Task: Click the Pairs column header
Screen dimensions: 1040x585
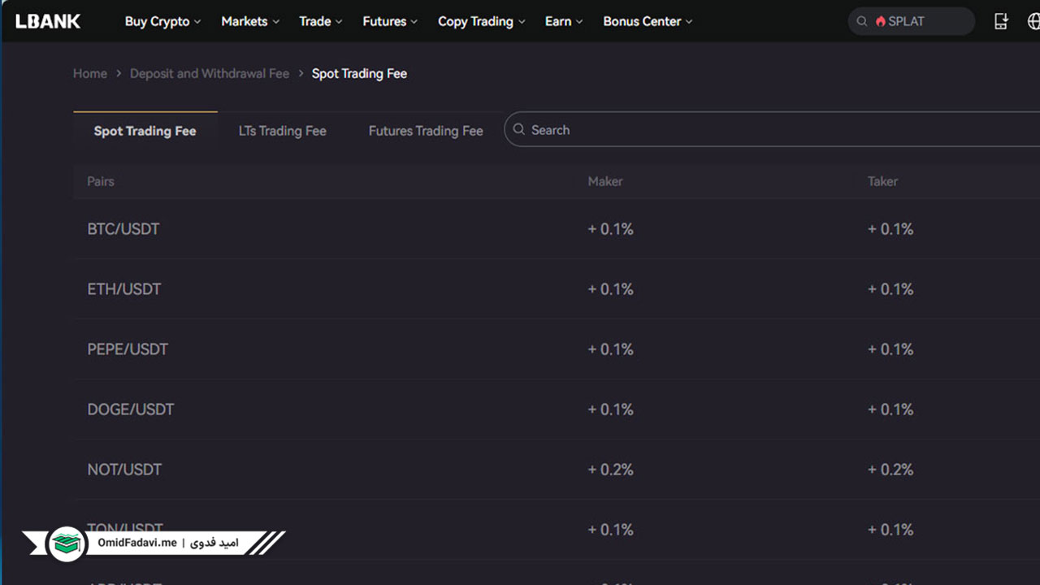Action: (101, 181)
